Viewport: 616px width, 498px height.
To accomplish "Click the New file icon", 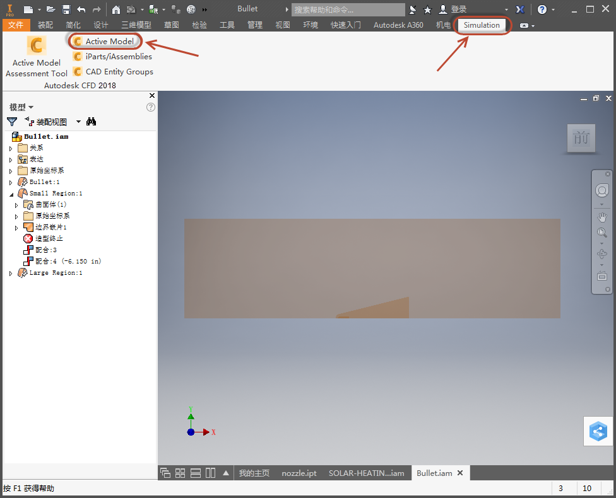I will [x=28, y=9].
